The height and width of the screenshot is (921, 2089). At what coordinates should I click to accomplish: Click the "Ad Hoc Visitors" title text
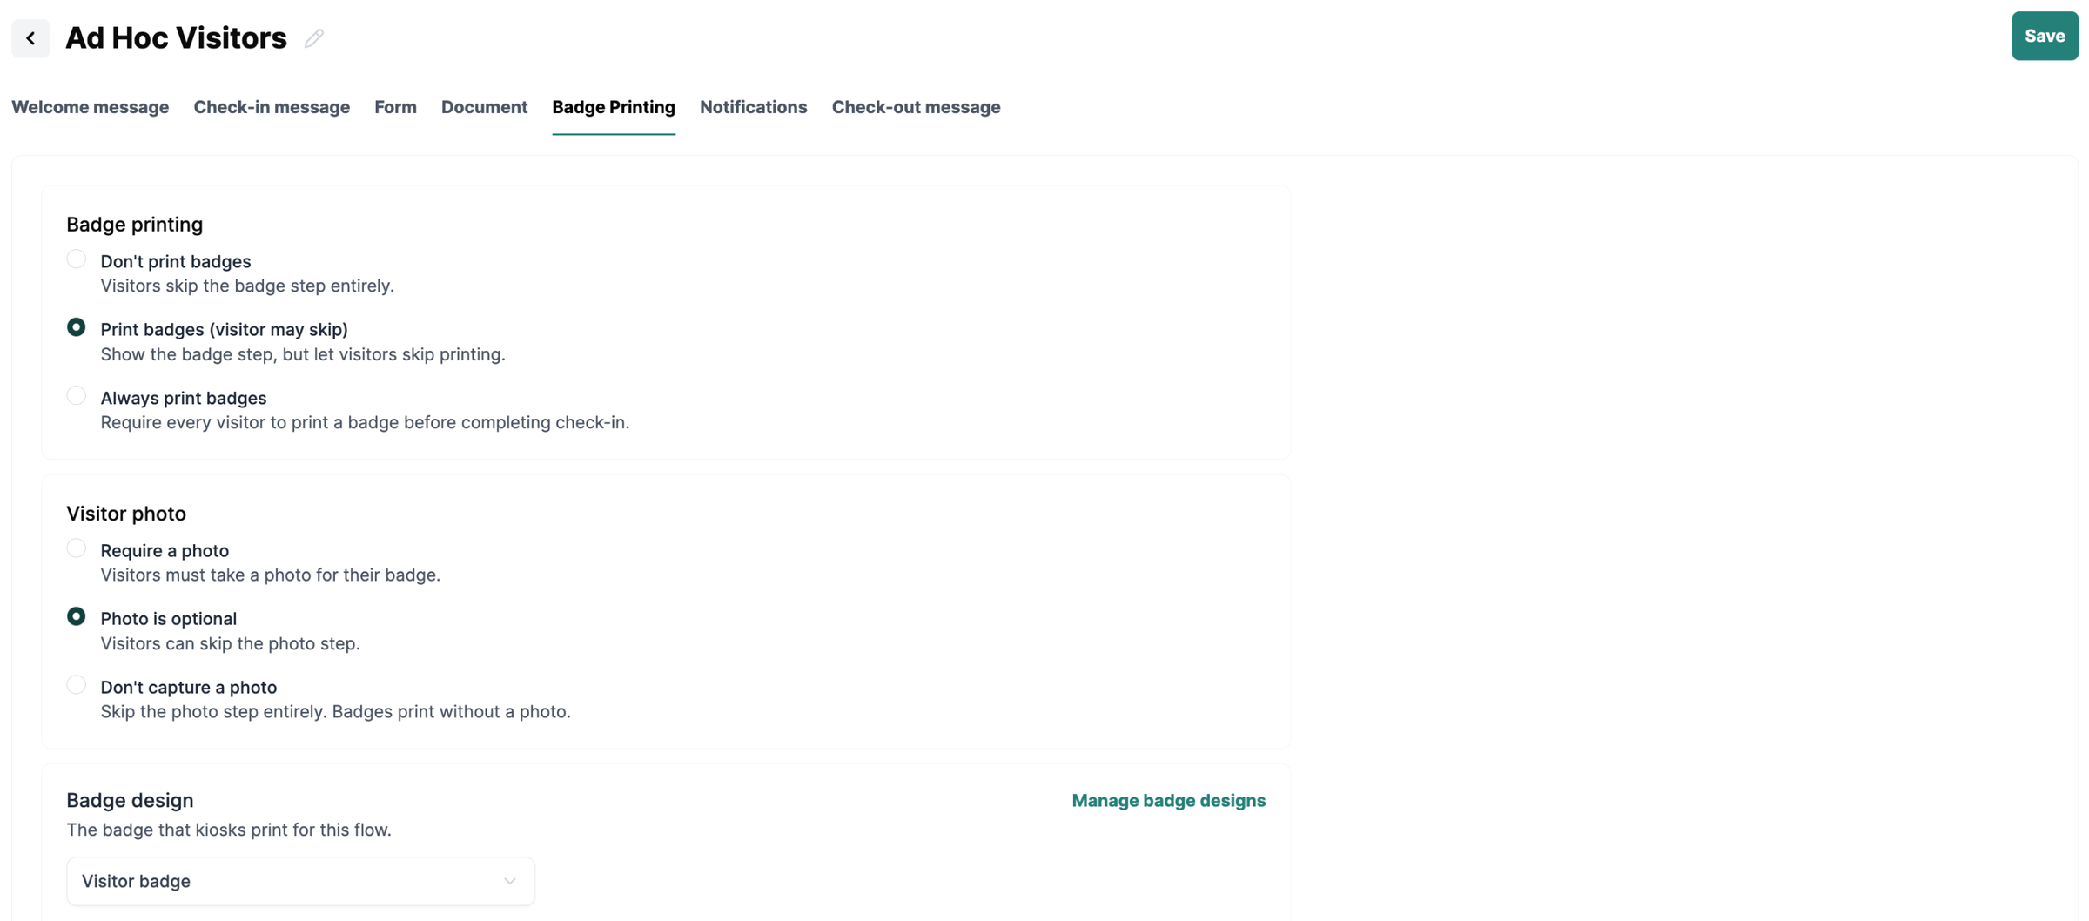click(x=176, y=37)
